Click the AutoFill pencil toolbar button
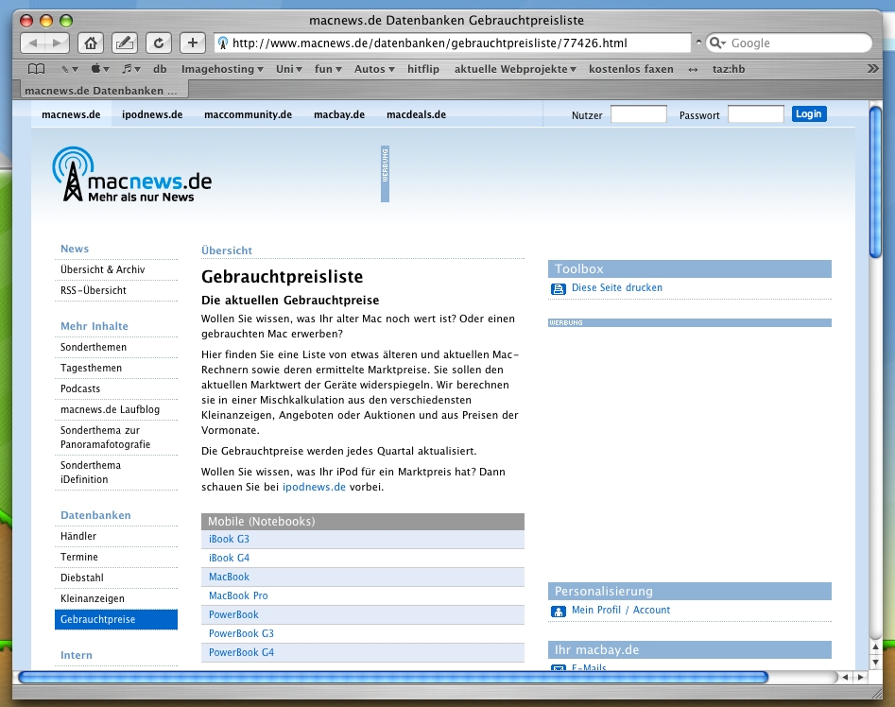The height and width of the screenshot is (707, 895). coord(125,43)
